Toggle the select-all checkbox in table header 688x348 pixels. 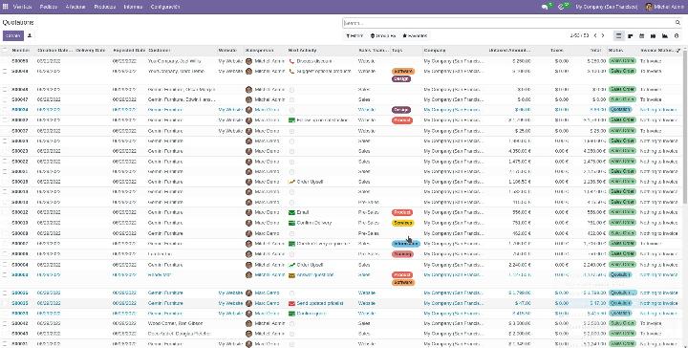point(5,51)
